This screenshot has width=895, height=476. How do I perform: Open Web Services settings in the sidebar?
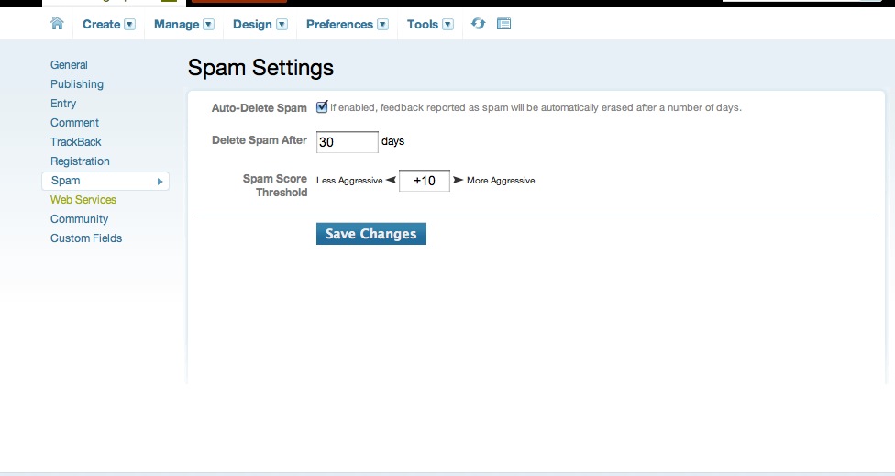(x=83, y=200)
